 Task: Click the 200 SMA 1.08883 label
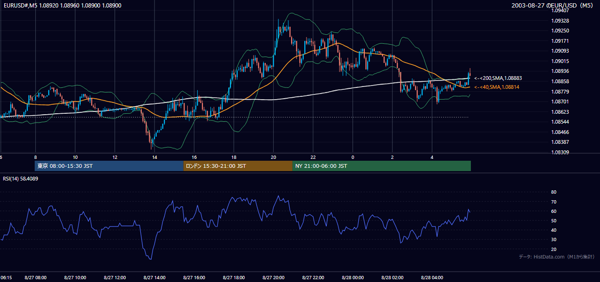[x=498, y=78]
